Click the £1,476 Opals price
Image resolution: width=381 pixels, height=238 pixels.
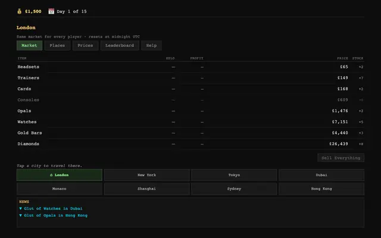[x=340, y=111]
